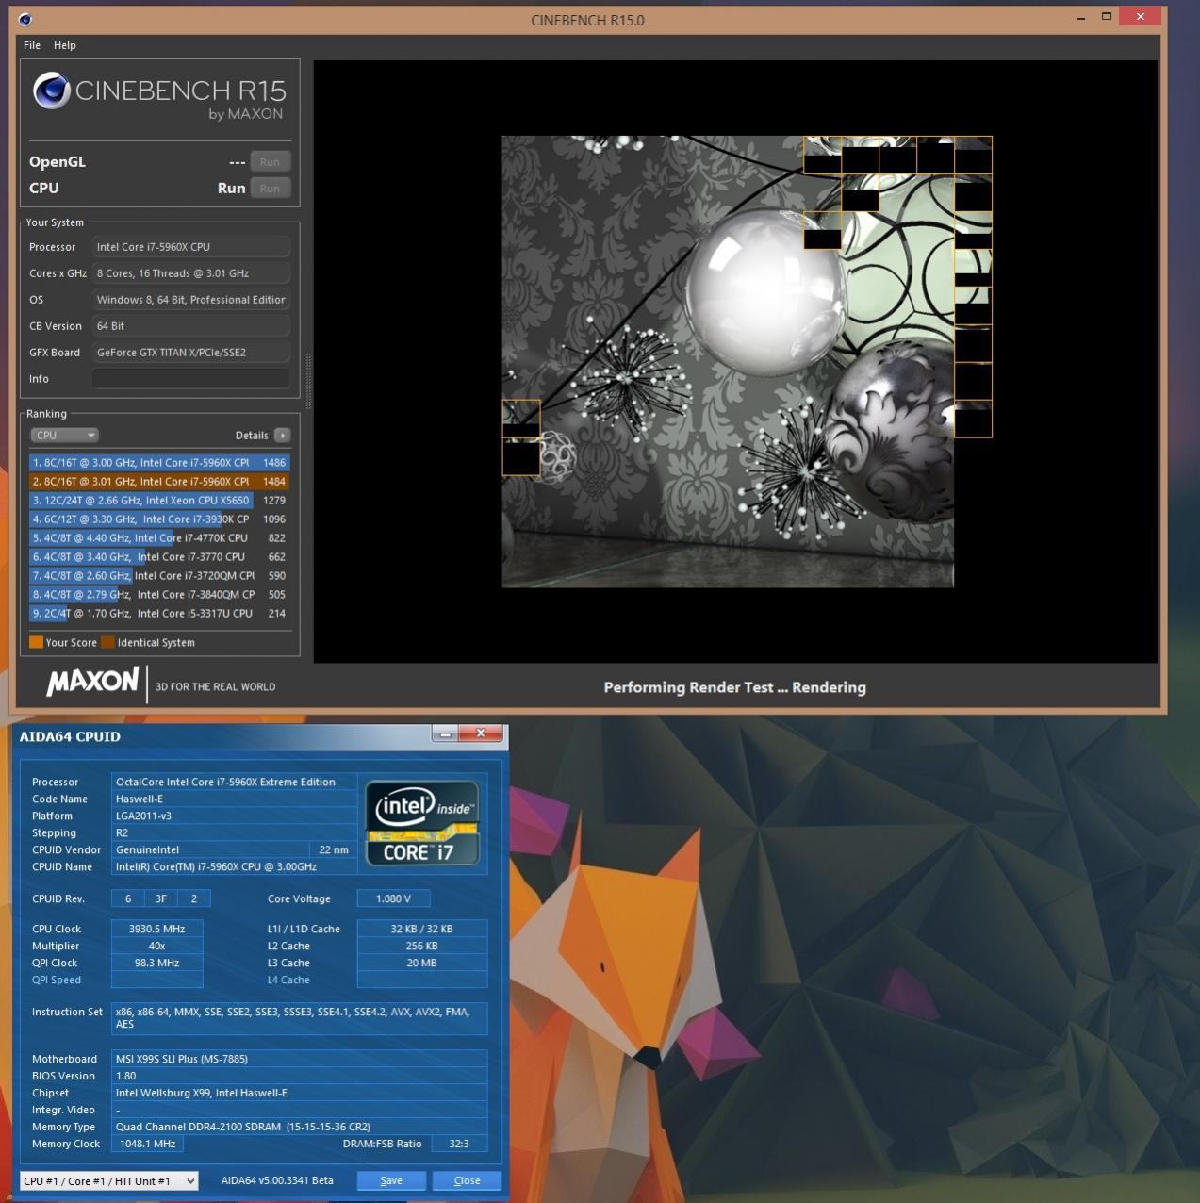The height and width of the screenshot is (1203, 1200).
Task: Click the L4 Cache label in AIDA64
Action: point(288,981)
